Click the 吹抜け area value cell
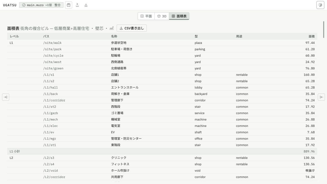Image resolution: width=327 pixels, height=184 pixels. point(310,170)
